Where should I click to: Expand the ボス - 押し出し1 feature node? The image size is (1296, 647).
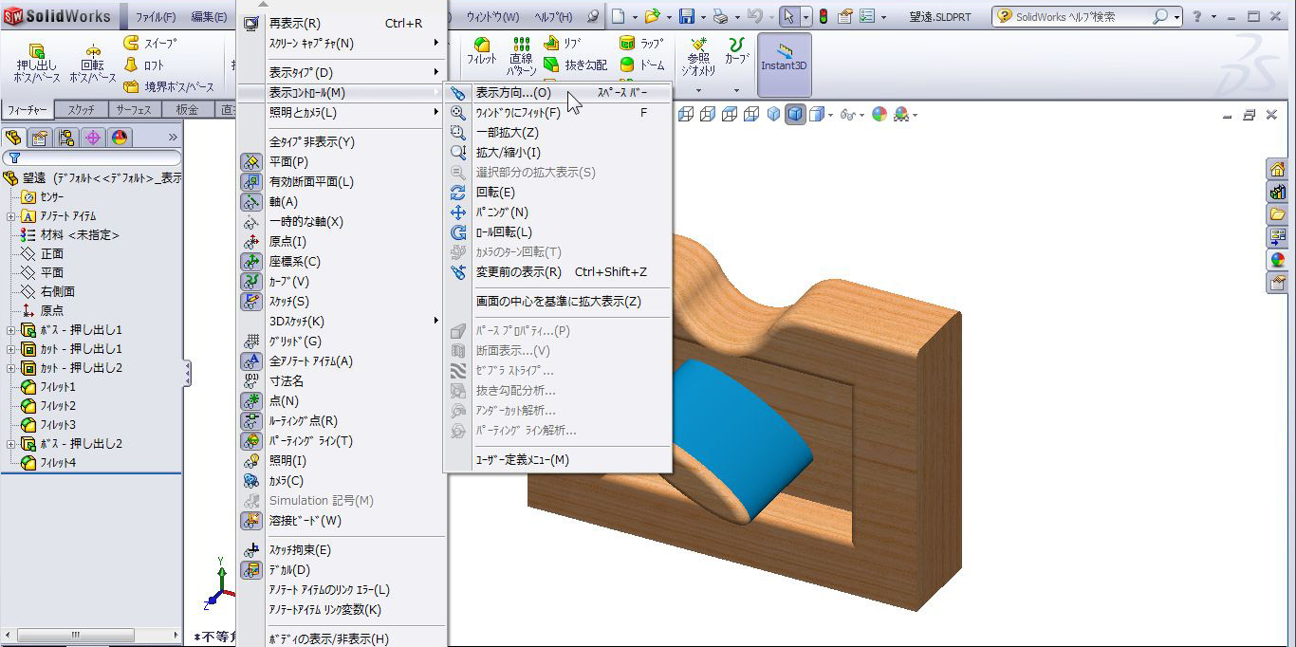pos(10,330)
